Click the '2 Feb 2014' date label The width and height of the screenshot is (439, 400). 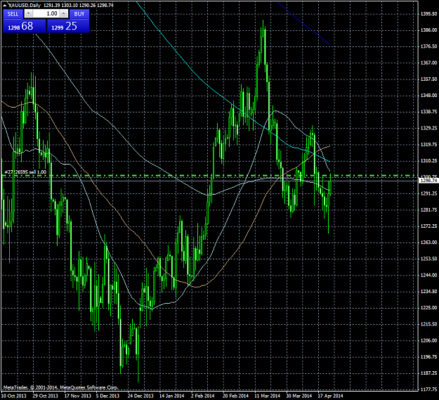[203, 396]
